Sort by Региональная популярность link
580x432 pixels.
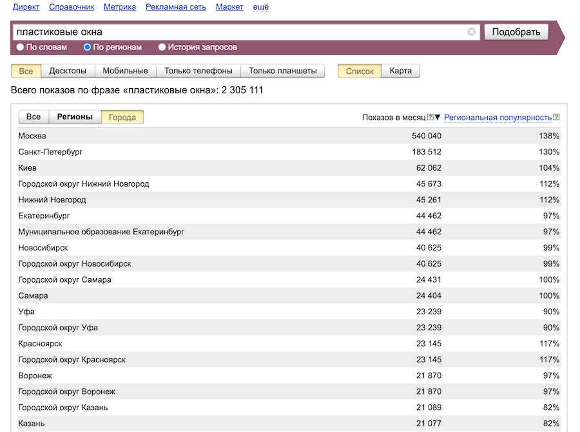click(498, 117)
